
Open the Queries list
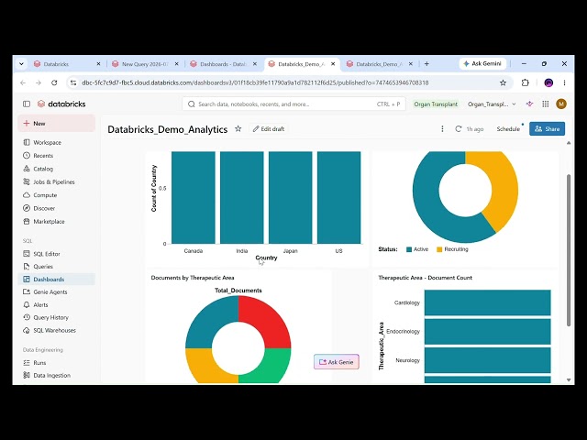(43, 267)
